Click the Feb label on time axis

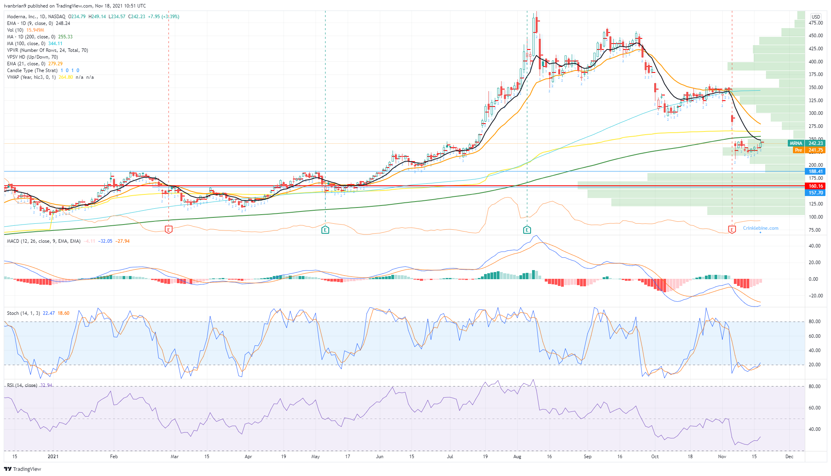(114, 457)
